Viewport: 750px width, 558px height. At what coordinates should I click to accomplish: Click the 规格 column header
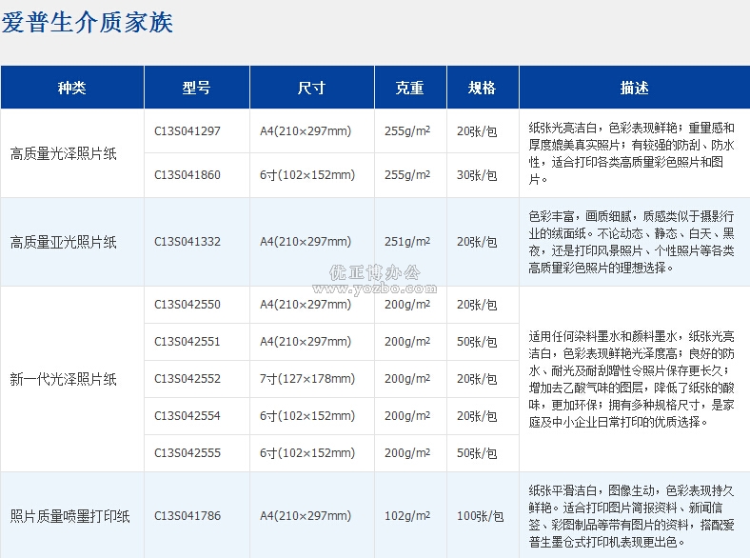[483, 88]
